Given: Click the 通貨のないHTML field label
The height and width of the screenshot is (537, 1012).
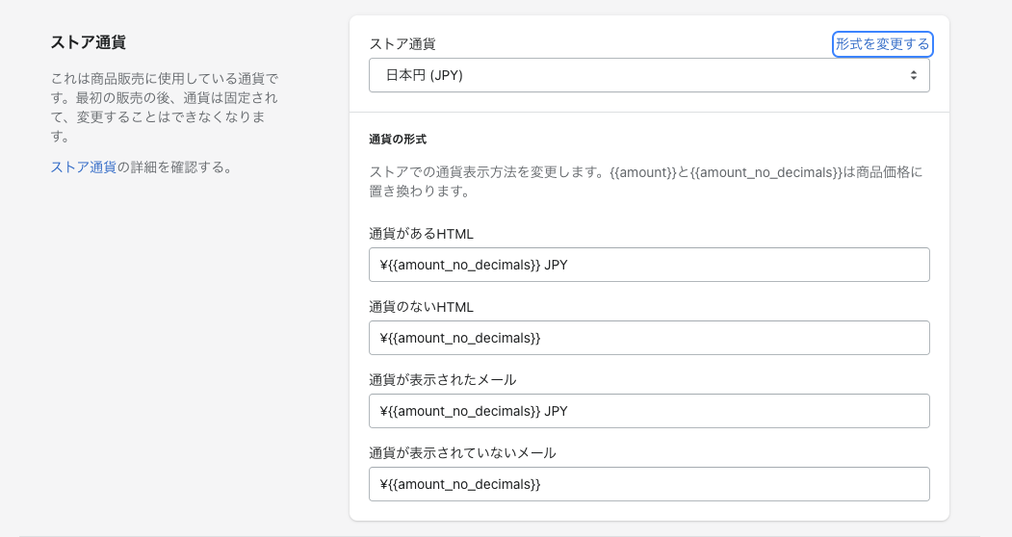Looking at the screenshot, I should (421, 307).
